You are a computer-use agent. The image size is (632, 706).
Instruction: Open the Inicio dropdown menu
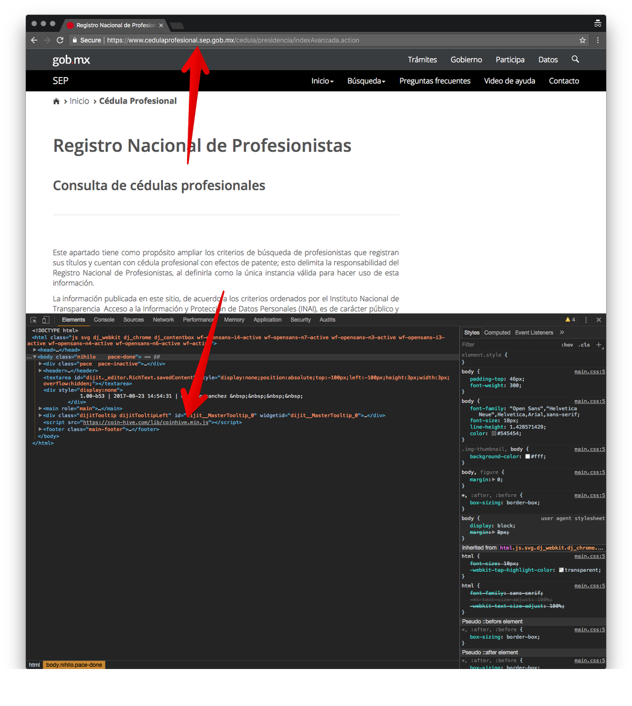(322, 81)
